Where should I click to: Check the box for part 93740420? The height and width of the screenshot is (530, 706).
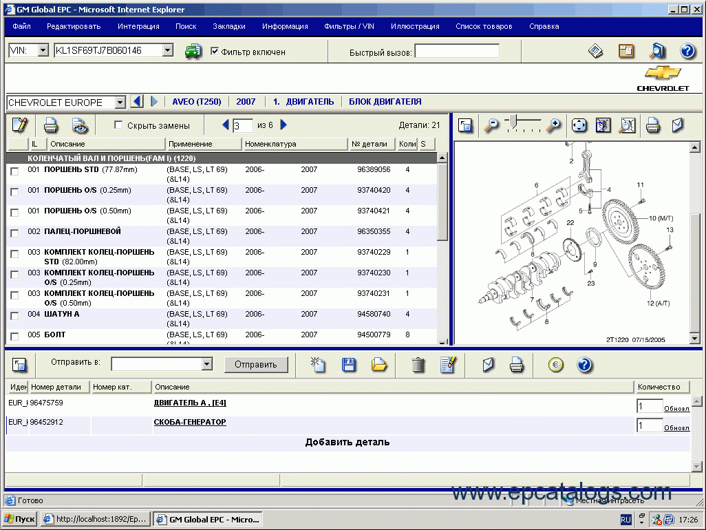click(x=15, y=192)
